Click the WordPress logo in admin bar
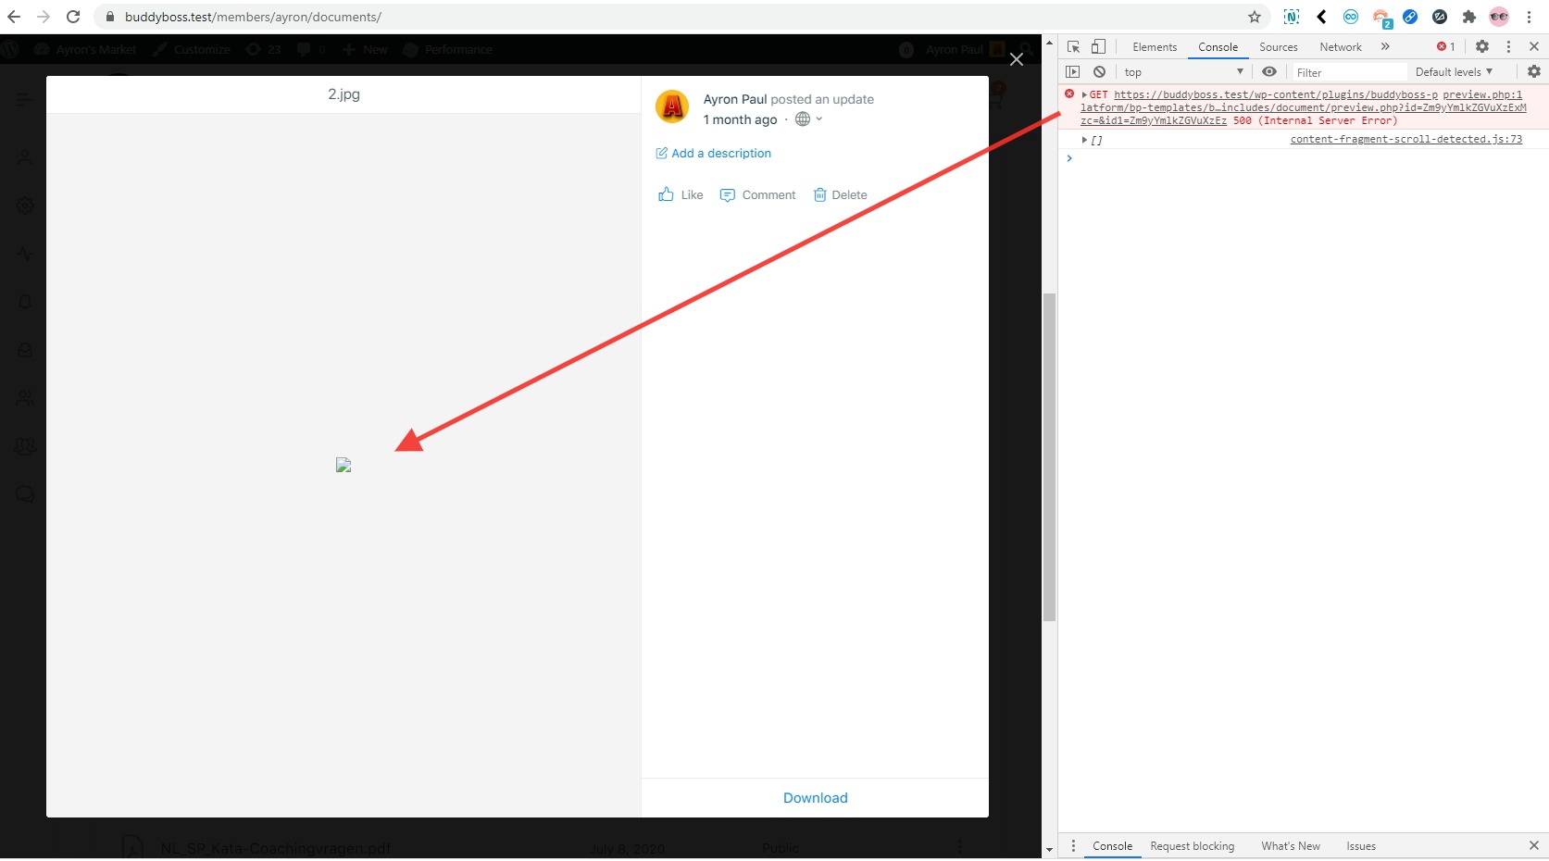This screenshot has width=1549, height=861. click(10, 49)
